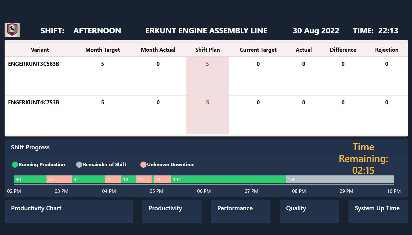
Task: Open the Productivity panel
Action: tap(172, 211)
